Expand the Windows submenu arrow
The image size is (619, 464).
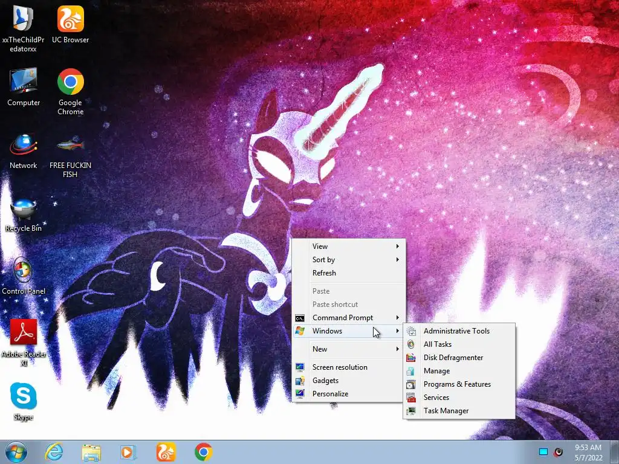pyautogui.click(x=398, y=331)
